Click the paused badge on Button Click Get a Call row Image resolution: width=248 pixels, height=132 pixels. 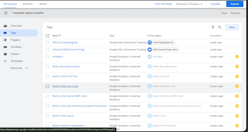237,86
